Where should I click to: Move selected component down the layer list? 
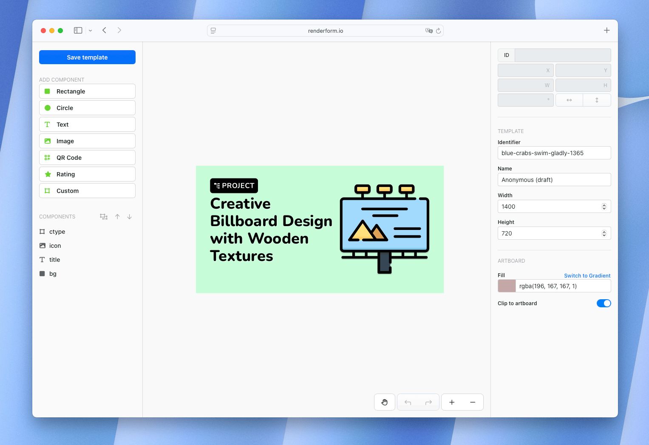click(x=129, y=217)
